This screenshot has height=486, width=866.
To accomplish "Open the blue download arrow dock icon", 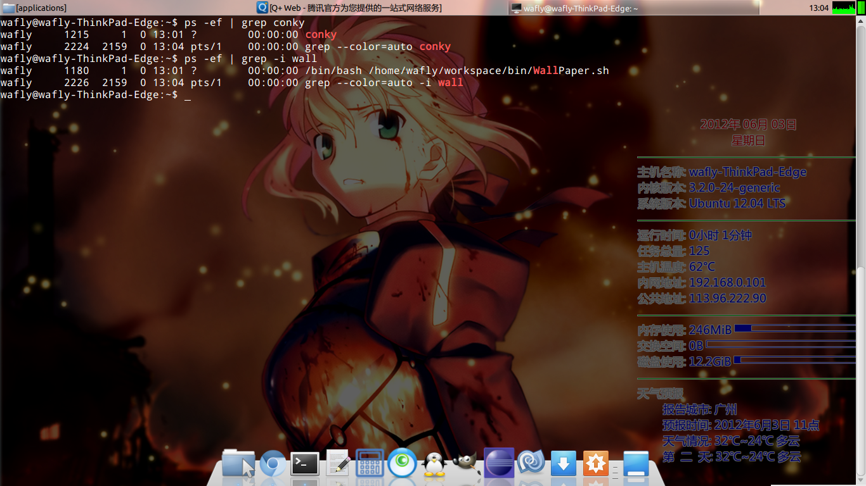I will (564, 464).
